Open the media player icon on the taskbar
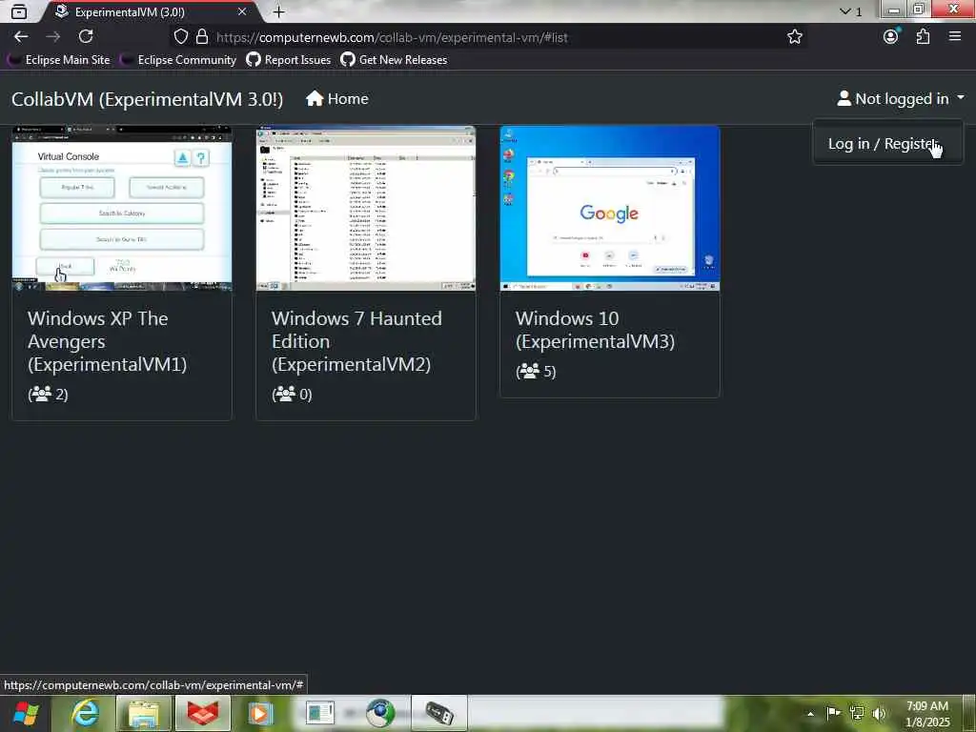The height and width of the screenshot is (732, 976). (x=260, y=713)
